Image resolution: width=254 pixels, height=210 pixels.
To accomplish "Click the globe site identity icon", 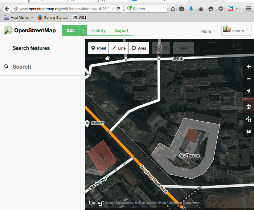I will point(16,9).
